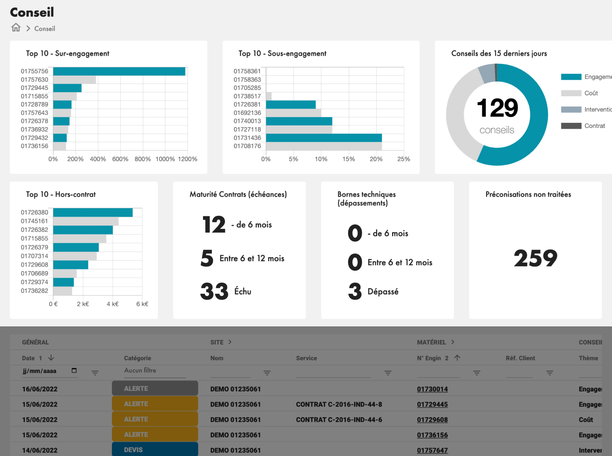Screen dimensions: 612x456
Task: Open filter menu for Date column
Action: pyautogui.click(x=95, y=373)
